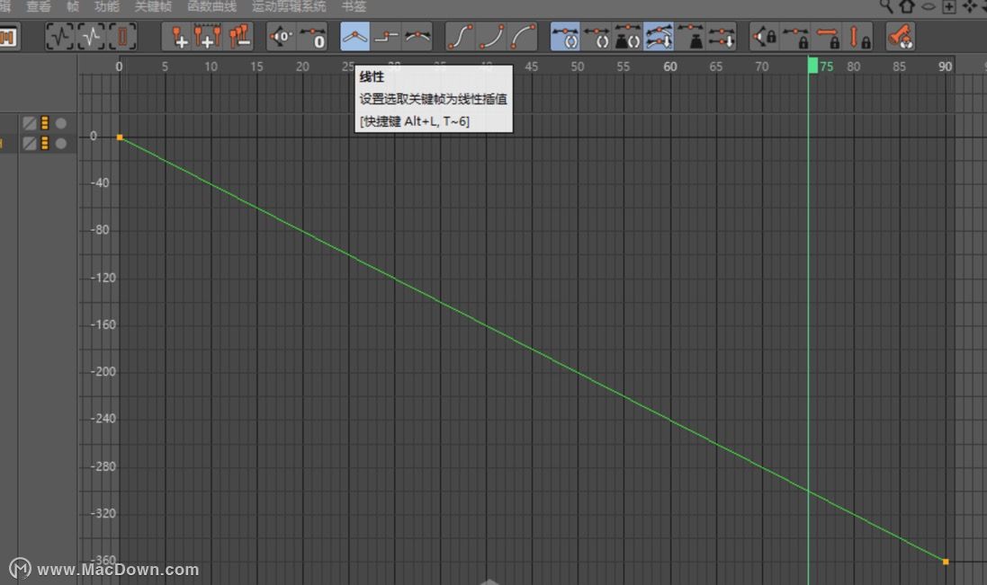Toggle solo square on the first track row
Image resolution: width=987 pixels, height=585 pixels.
30,123
